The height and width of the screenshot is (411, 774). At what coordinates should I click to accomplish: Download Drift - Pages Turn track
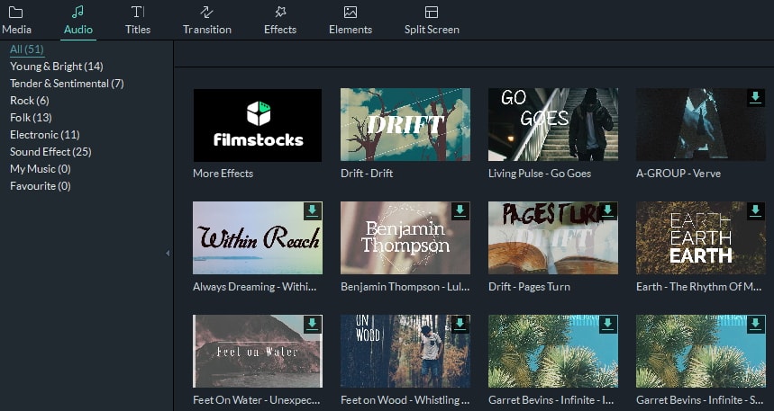607,211
